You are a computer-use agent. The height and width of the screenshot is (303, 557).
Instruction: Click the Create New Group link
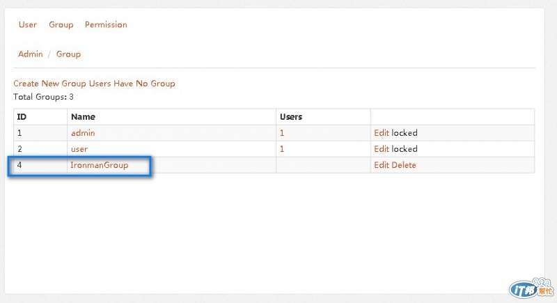pyautogui.click(x=50, y=84)
